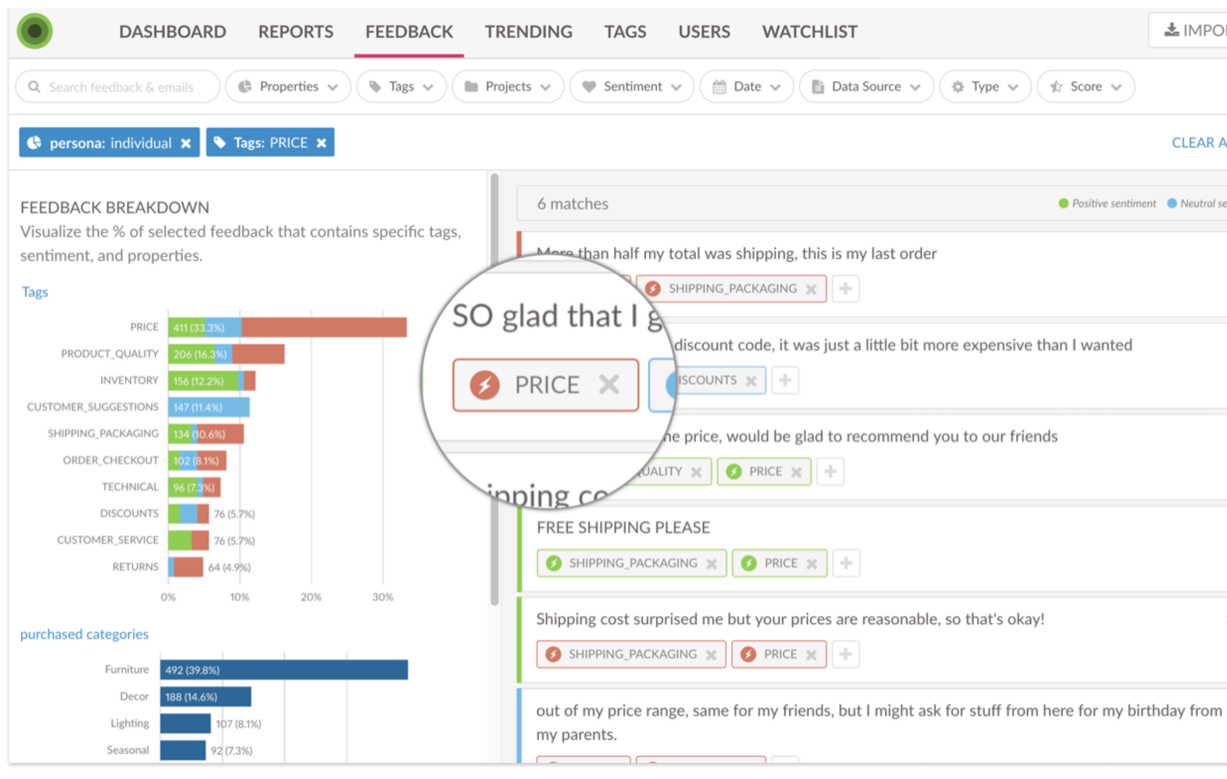Go to the WATCHLIST tab
The width and height of the screenshot is (1227, 779).
[809, 32]
